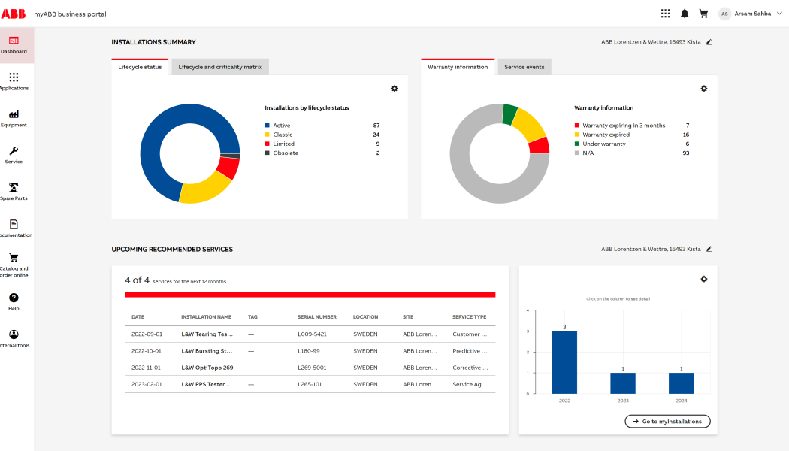Click the Under warranty legend swatch
789x451 pixels.
(576, 144)
